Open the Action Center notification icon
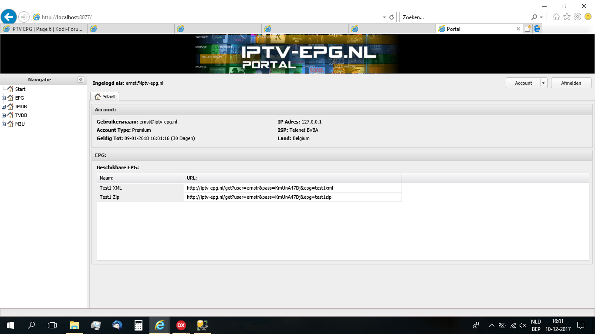 (x=581, y=325)
